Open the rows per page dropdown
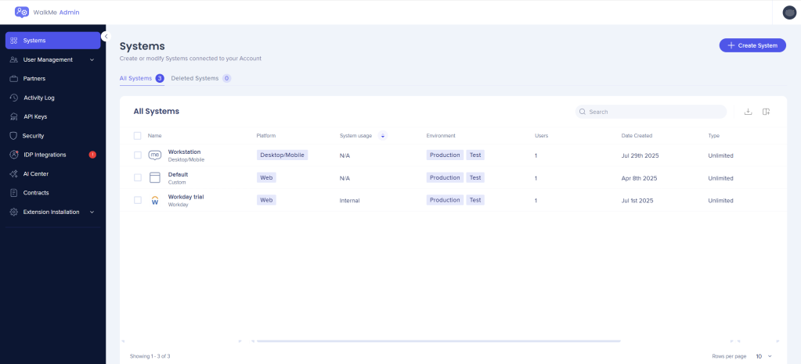801x364 pixels. (x=763, y=356)
